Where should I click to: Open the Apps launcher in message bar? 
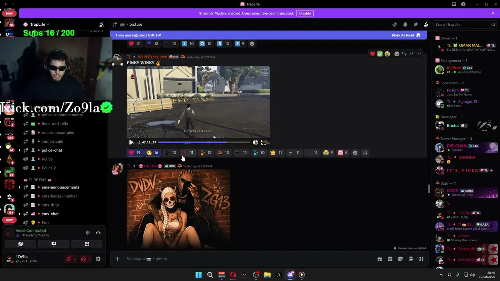[421, 259]
